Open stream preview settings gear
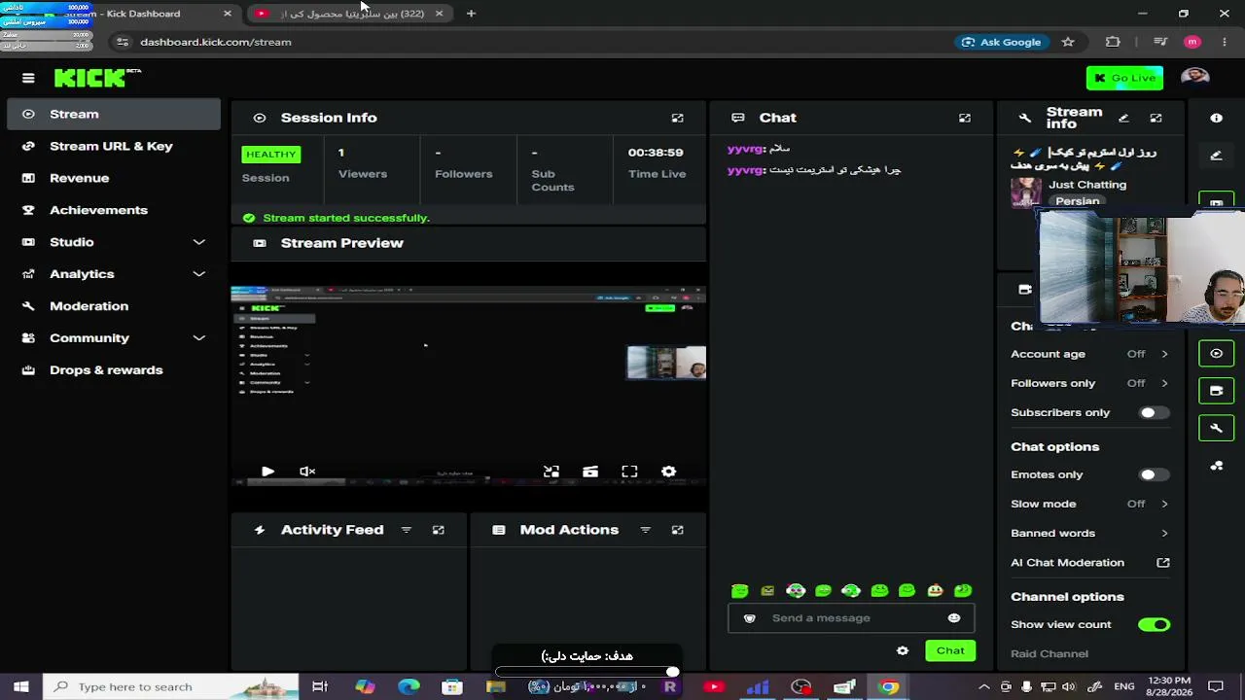1245x700 pixels. pos(668,472)
